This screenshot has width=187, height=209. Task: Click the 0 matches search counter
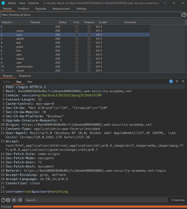click(x=178, y=200)
